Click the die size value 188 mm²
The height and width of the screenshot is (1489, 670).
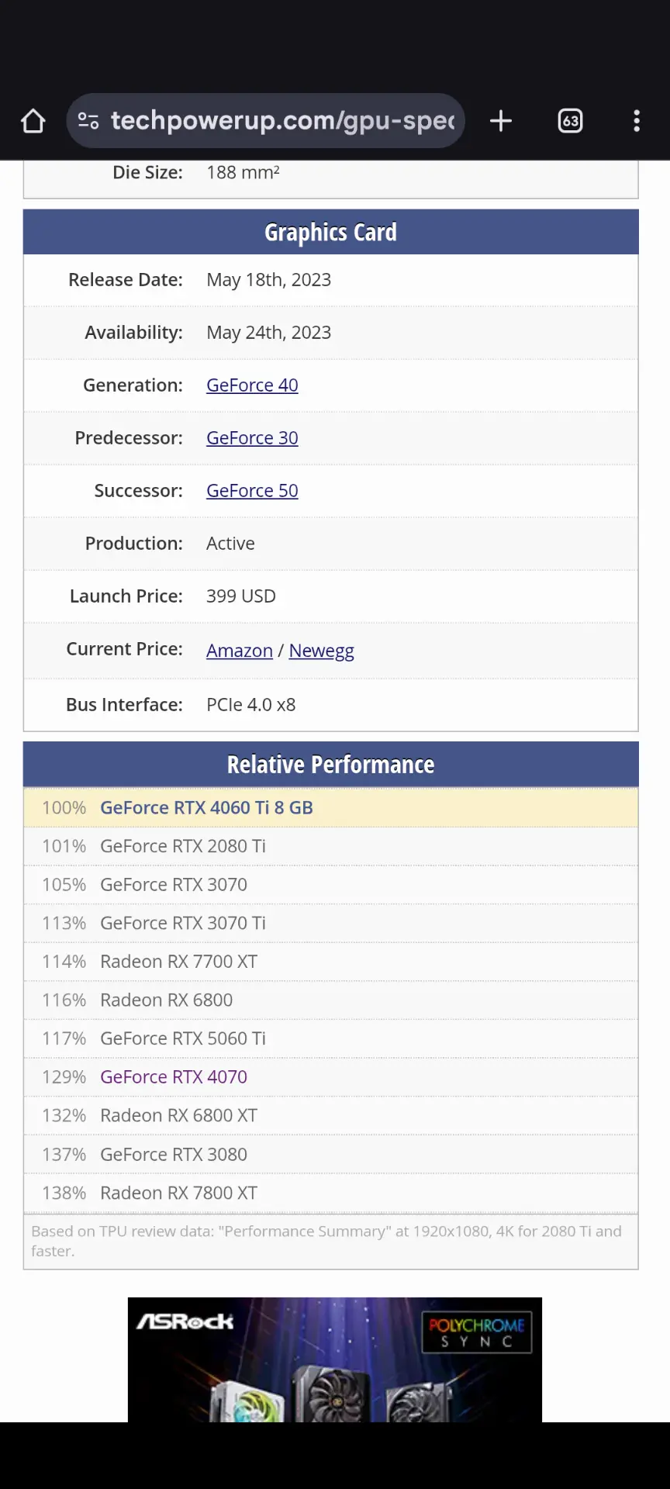[243, 172]
